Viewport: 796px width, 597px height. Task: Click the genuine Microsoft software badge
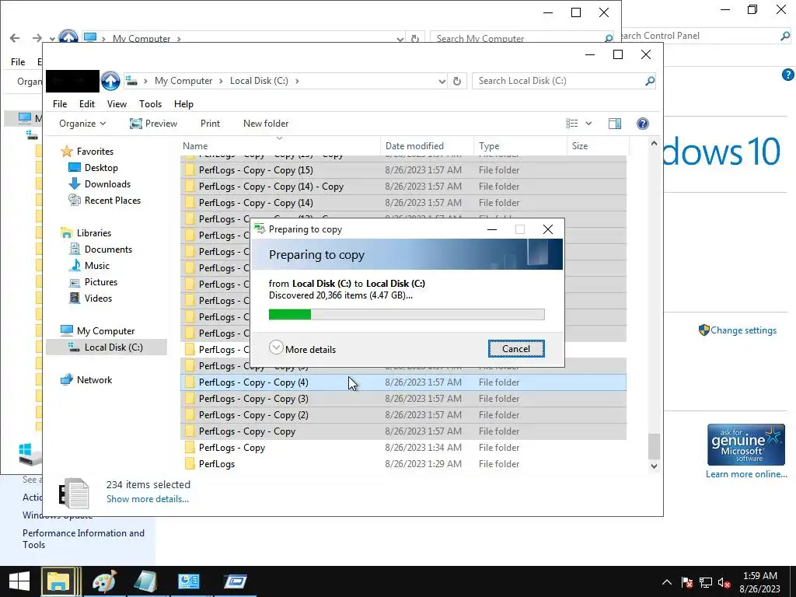pos(745,445)
